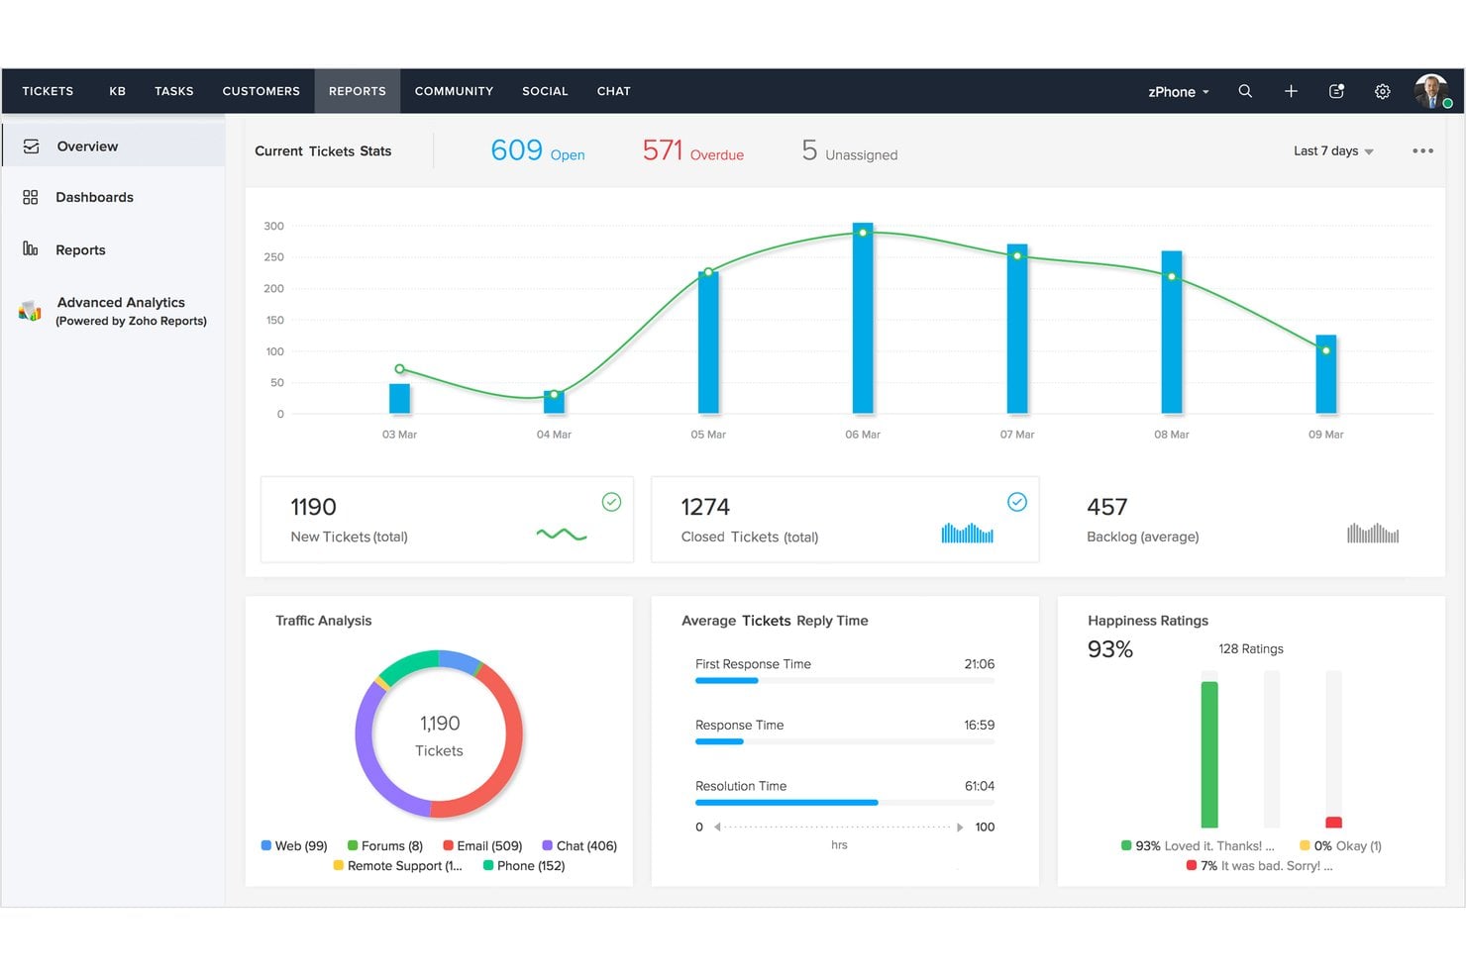Image resolution: width=1466 pixels, height=977 pixels.
Task: Toggle Chat (406) legend entry
Action: click(579, 845)
